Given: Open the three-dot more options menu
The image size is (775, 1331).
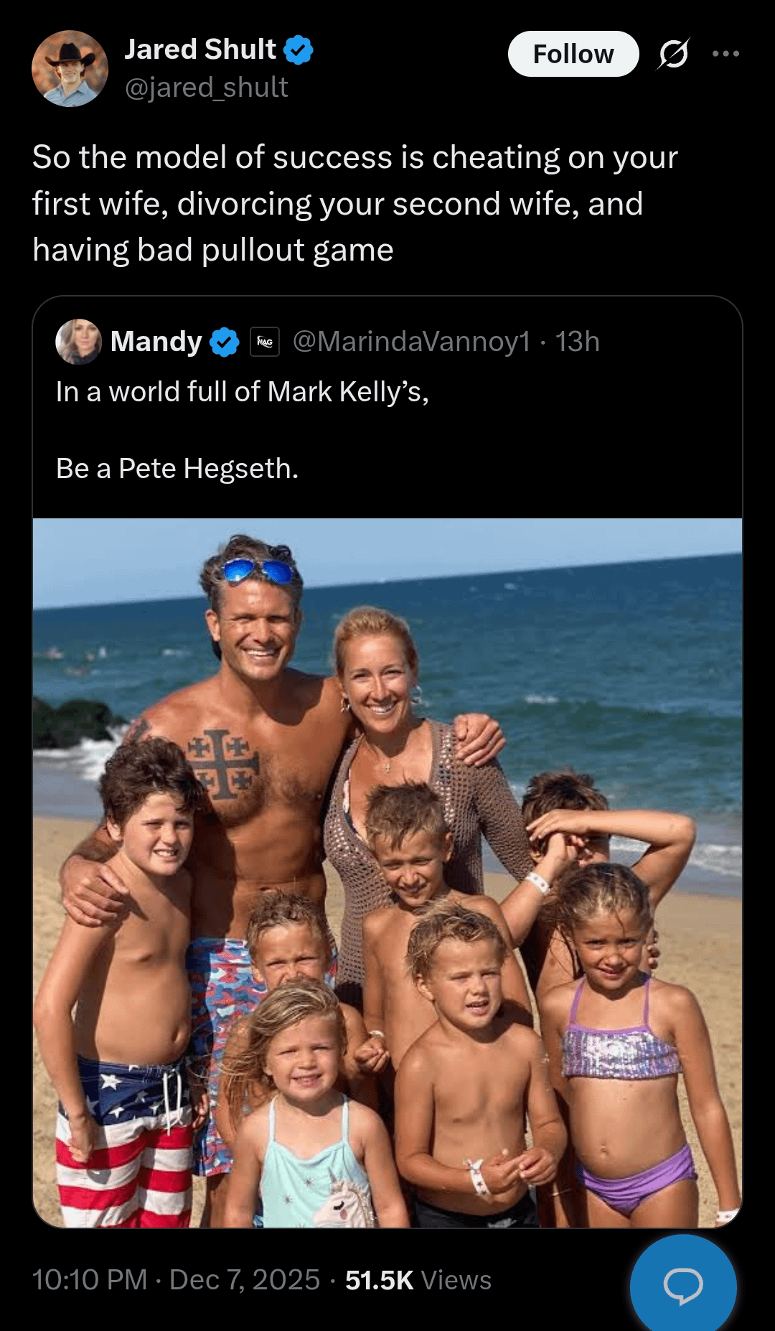Looking at the screenshot, I should 725,54.
